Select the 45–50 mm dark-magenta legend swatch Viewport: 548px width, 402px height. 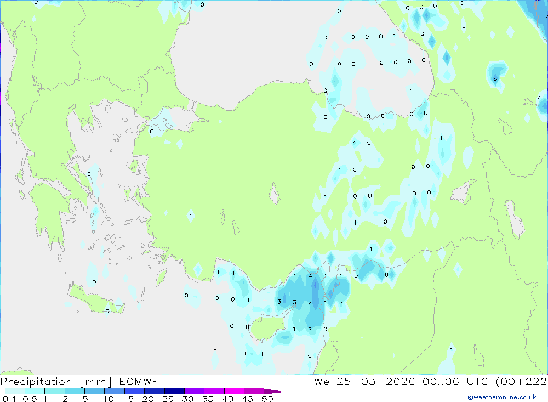[x=254, y=391]
